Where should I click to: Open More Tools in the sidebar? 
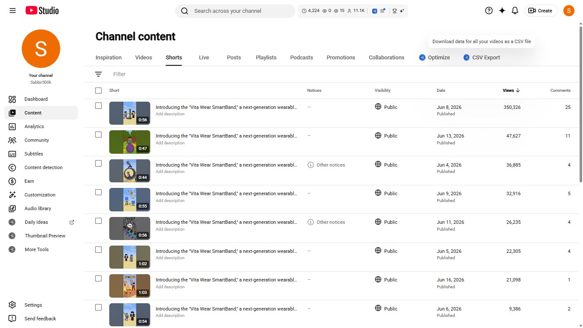point(41,249)
